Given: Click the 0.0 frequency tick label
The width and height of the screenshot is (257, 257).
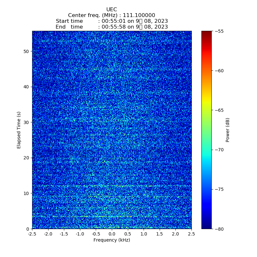Looking at the screenshot, I should pos(112,234).
